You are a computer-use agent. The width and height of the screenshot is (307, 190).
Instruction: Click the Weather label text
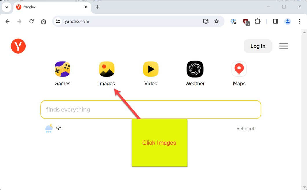tap(195, 84)
